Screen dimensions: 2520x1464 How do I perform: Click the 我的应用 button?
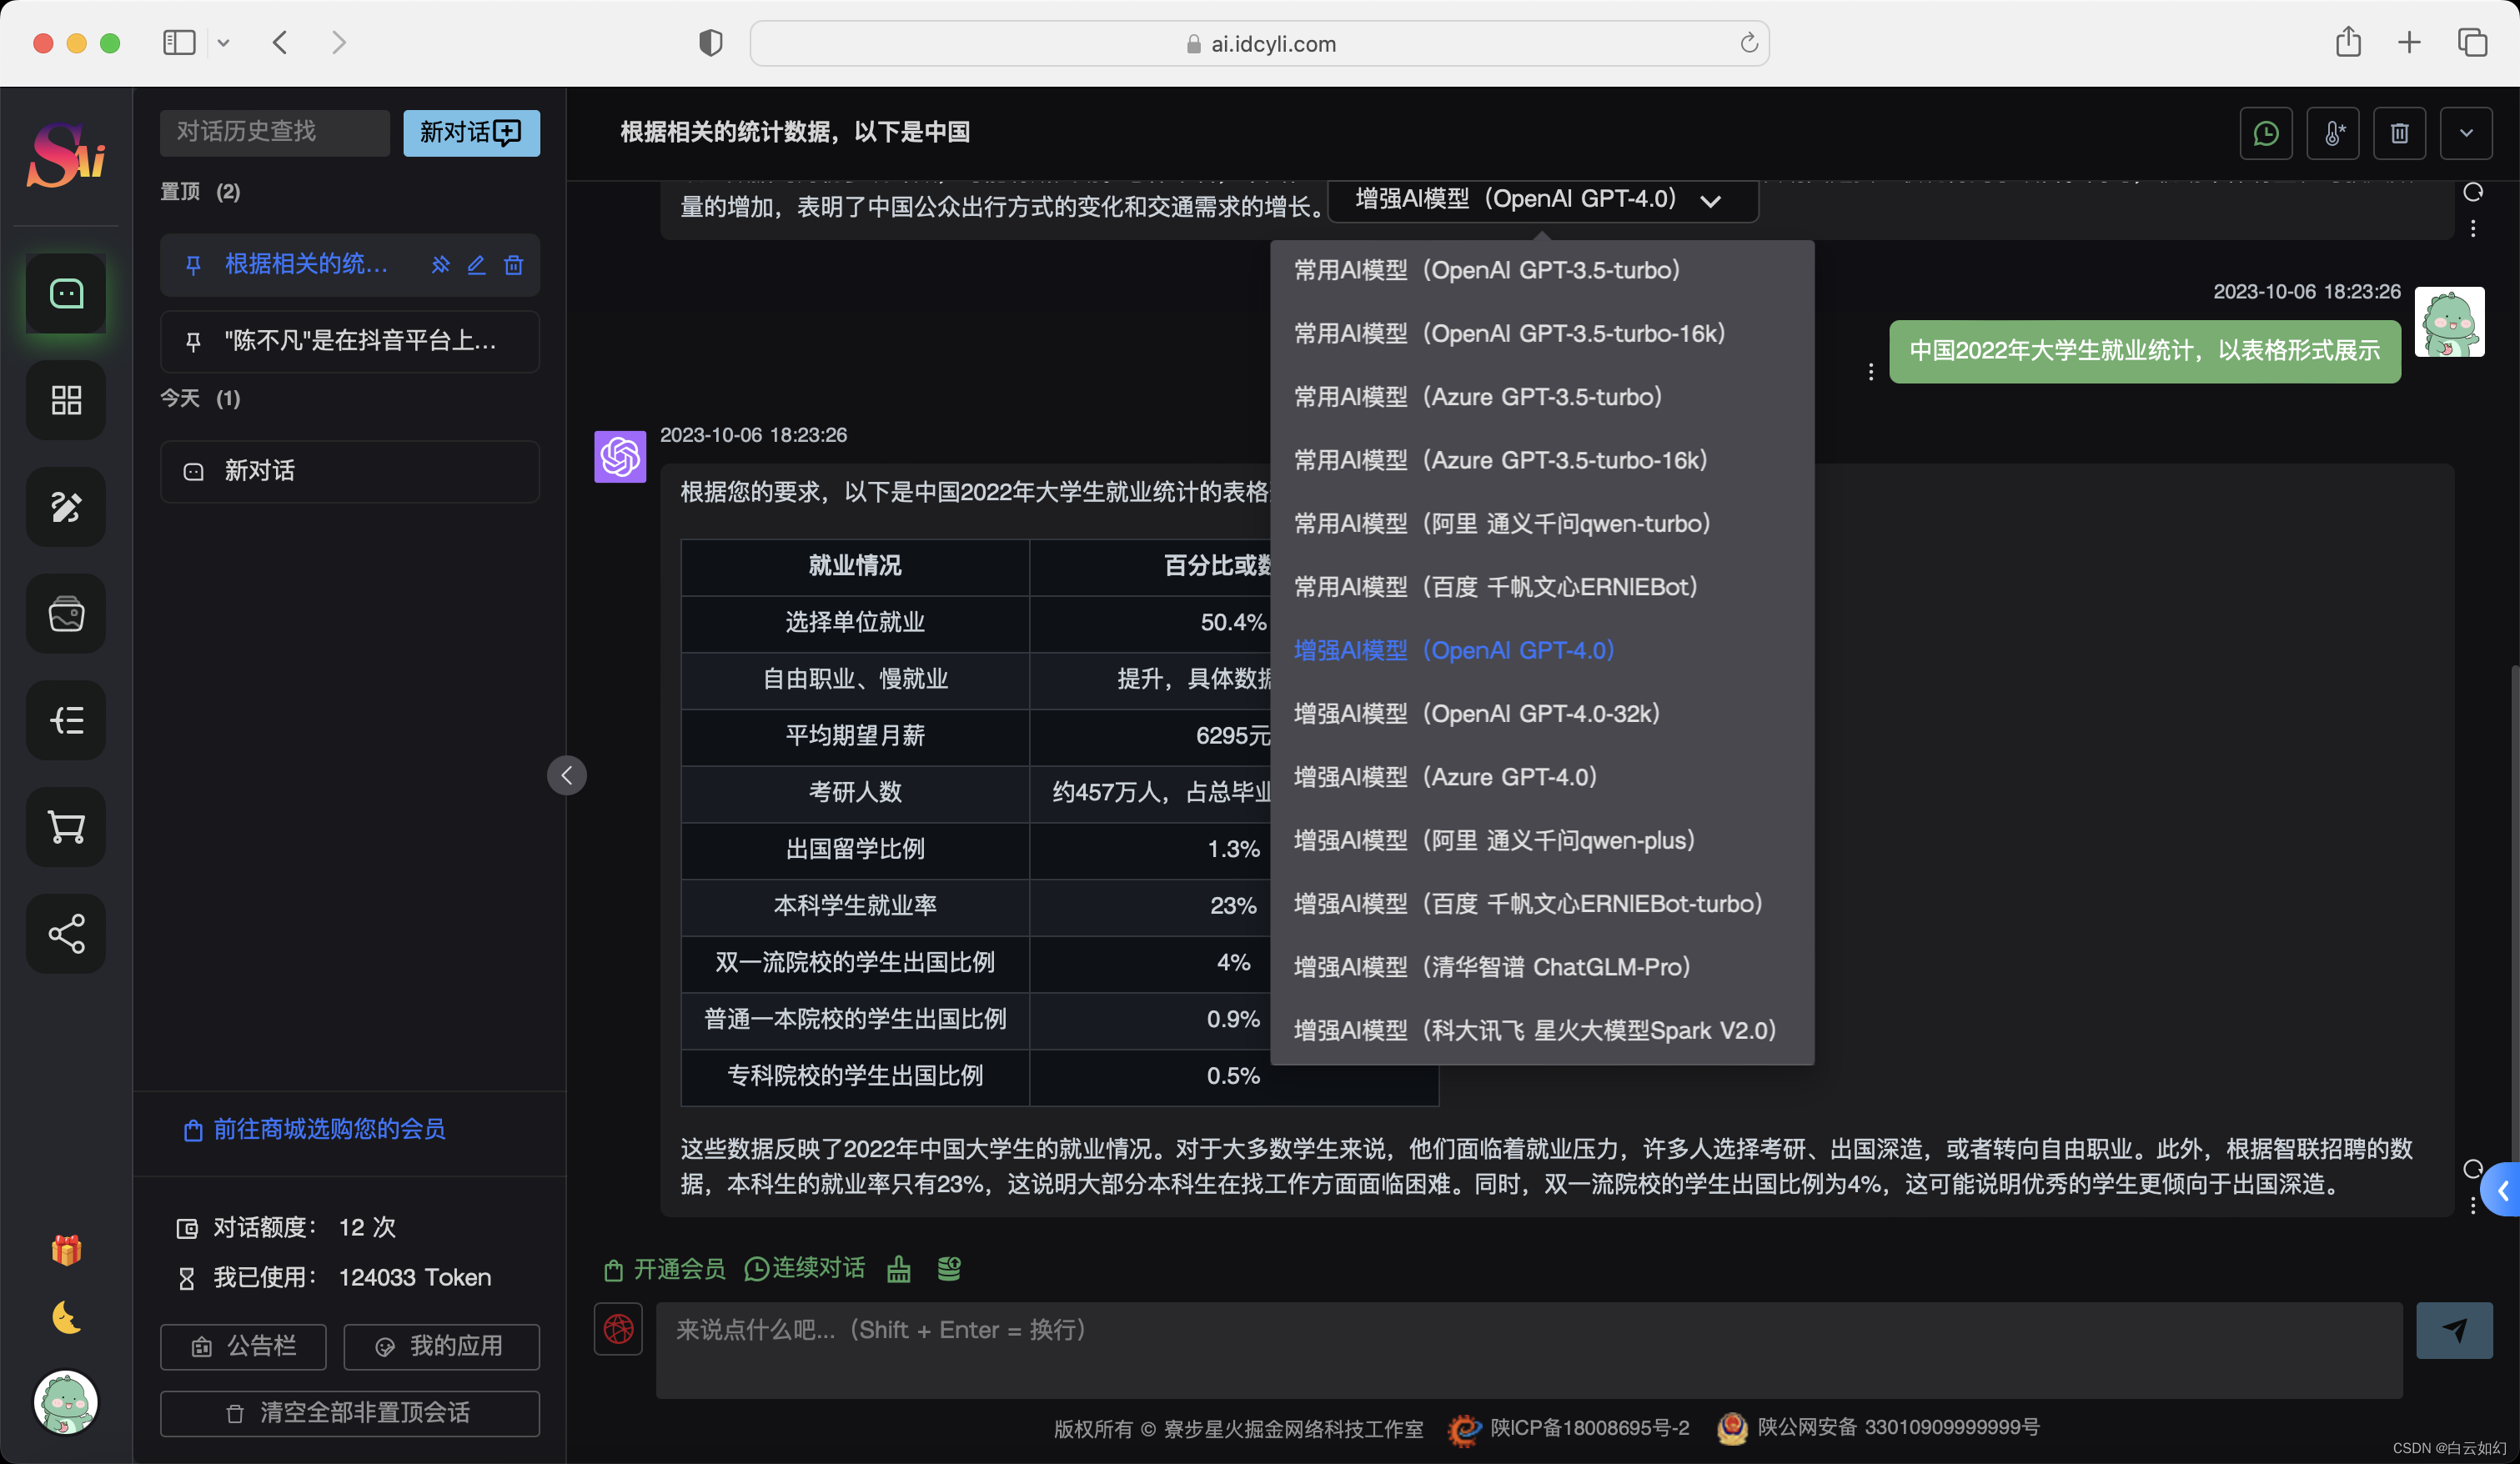click(x=441, y=1347)
